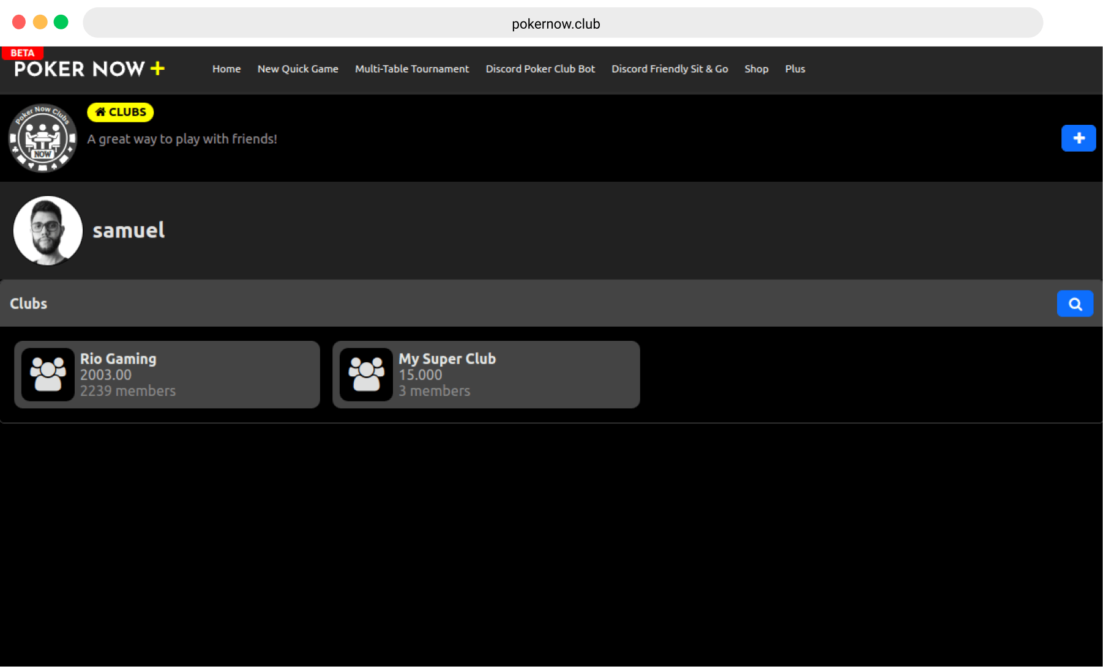Screen dimensions: 1103x667
Task: Click the Rio Gaming members icon
Action: 48,374
